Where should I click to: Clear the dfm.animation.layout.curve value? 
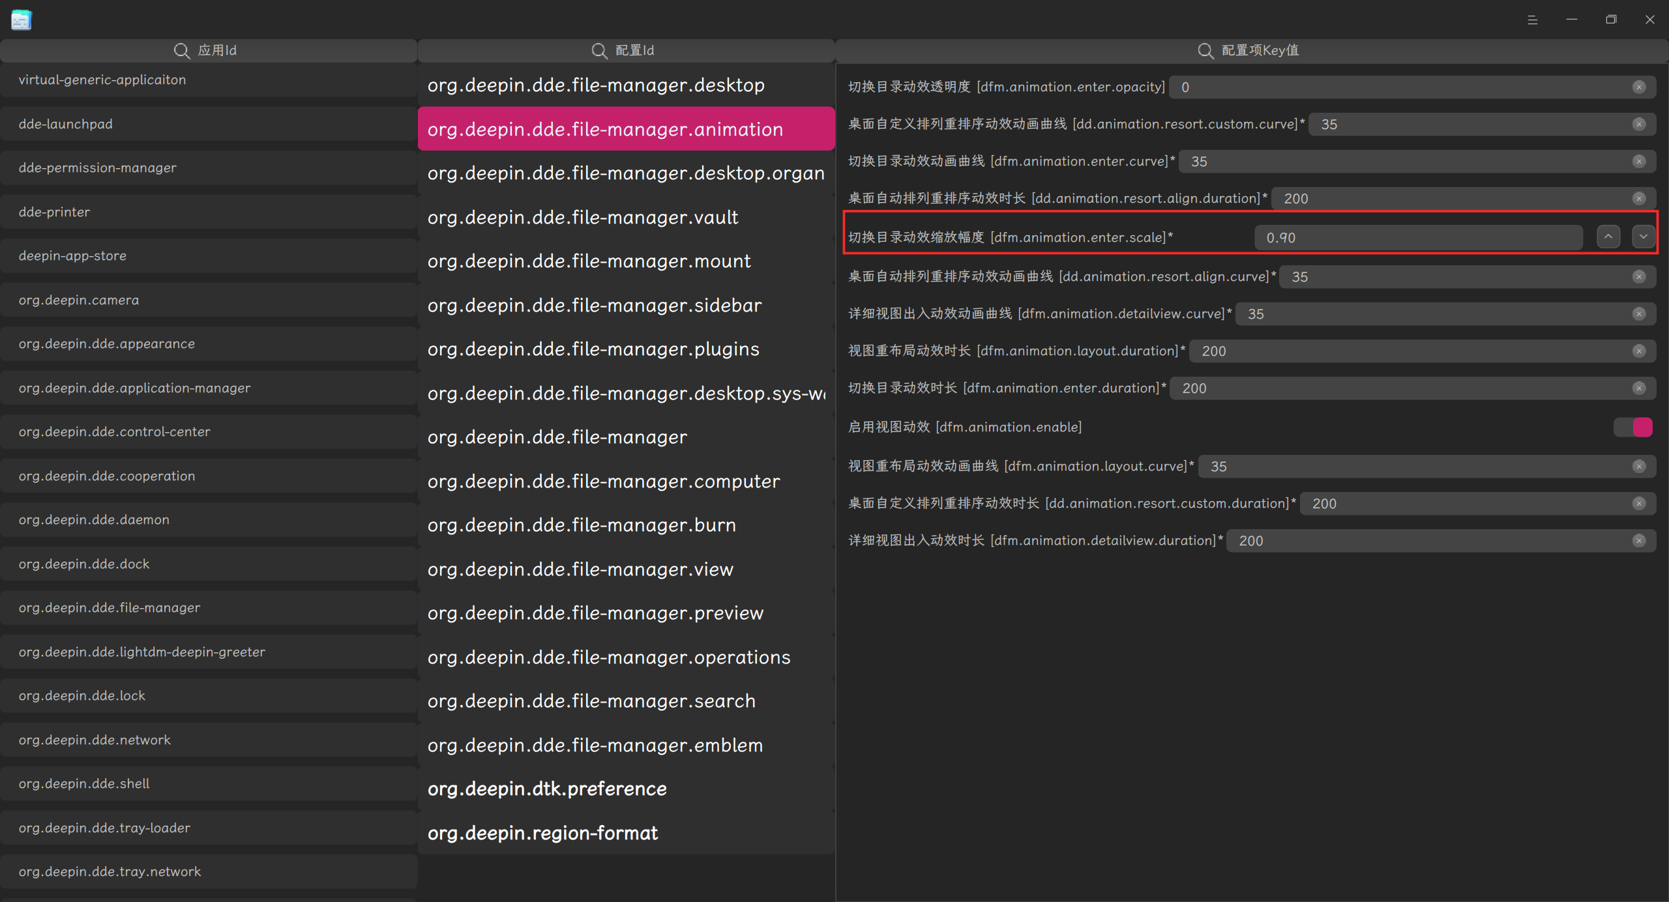tap(1639, 467)
